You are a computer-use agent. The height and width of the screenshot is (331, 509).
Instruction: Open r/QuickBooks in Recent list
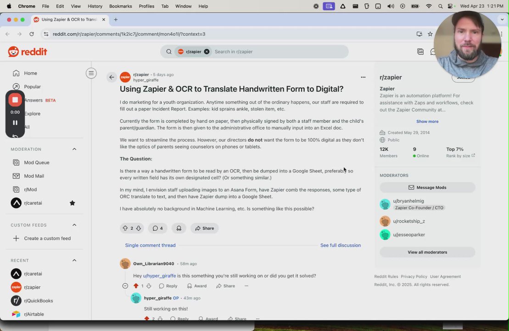38,301
